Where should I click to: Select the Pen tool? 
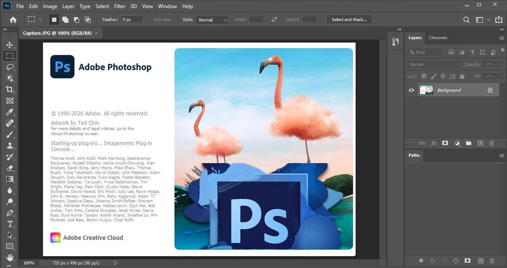10,213
